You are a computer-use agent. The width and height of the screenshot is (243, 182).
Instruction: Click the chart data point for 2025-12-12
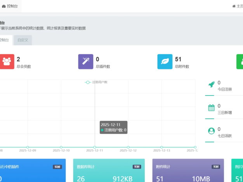pyautogui.click(x=128, y=147)
